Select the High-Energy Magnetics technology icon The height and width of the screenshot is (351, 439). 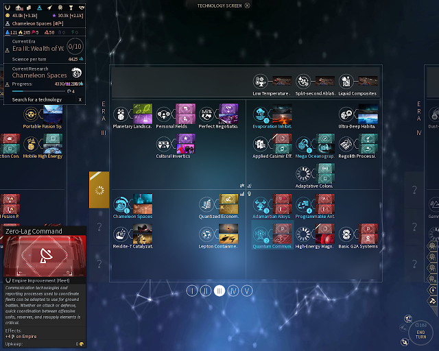(303, 234)
